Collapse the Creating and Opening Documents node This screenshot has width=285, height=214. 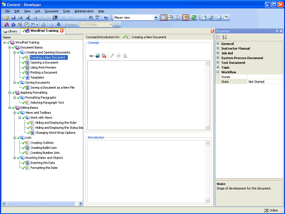[15, 53]
